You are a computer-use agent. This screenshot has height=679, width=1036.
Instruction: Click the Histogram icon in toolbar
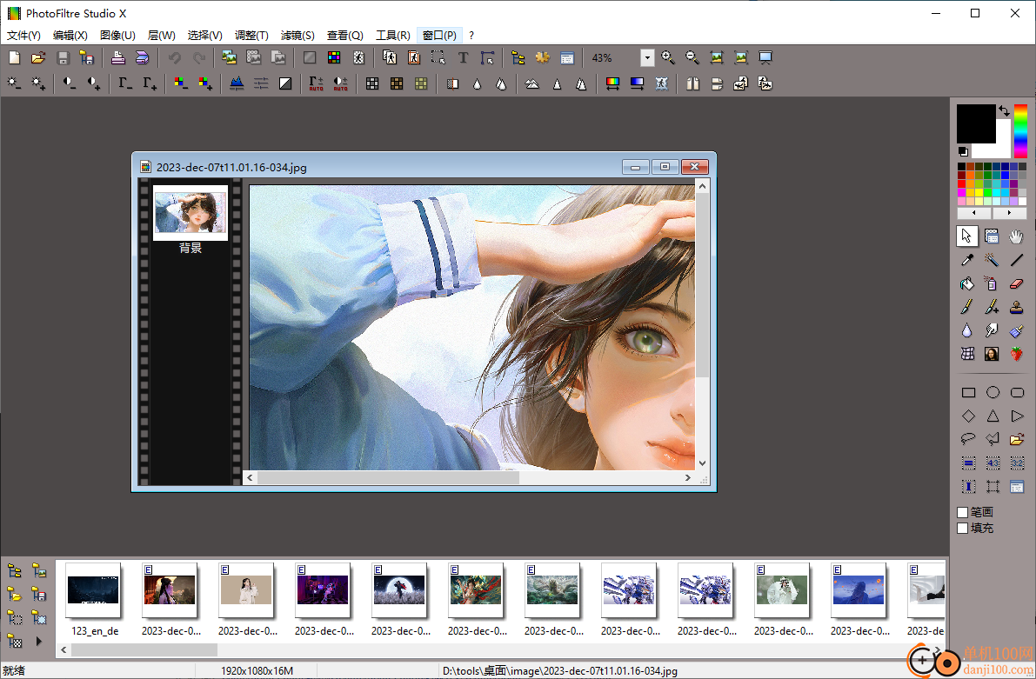(x=237, y=83)
